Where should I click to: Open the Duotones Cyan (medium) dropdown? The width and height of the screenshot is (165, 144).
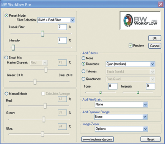pos(130,64)
